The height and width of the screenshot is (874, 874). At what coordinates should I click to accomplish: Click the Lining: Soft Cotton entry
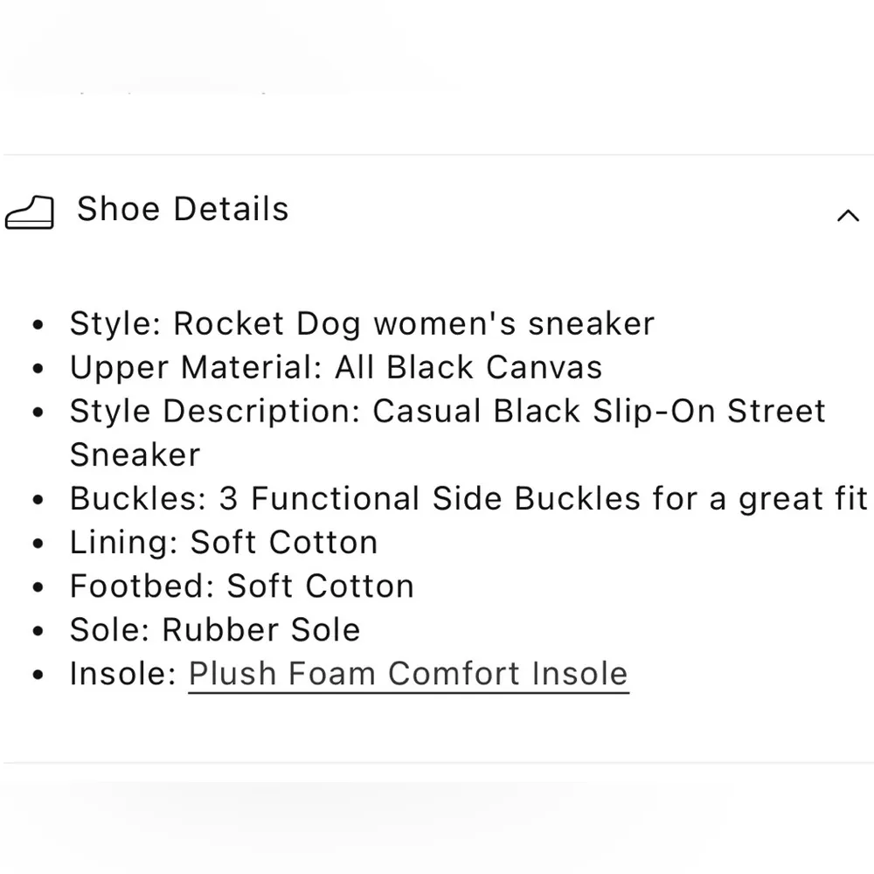224,542
